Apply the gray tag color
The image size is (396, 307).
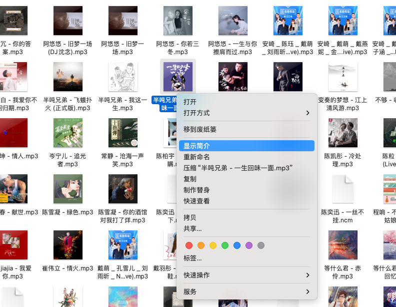click(261, 245)
